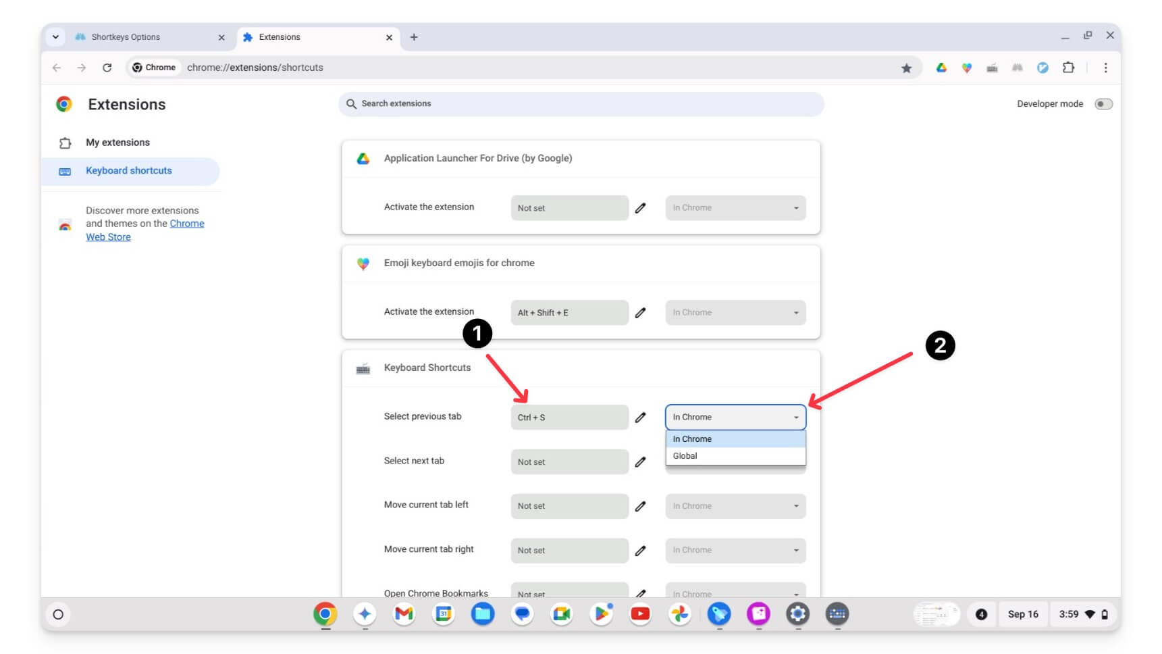Open a new browser tab
This screenshot has width=1162, height=654.
click(414, 37)
